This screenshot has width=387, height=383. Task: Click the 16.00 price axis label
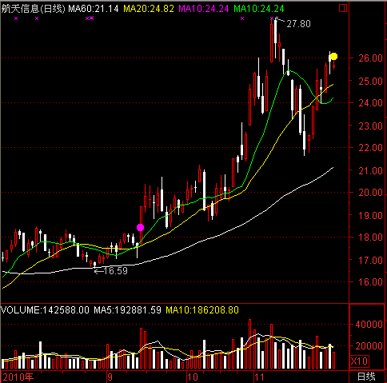370,282
